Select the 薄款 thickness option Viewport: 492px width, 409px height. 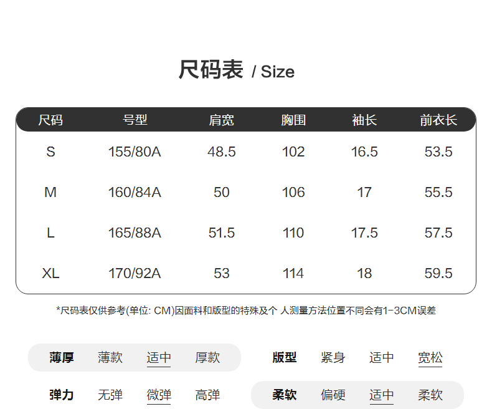point(110,358)
